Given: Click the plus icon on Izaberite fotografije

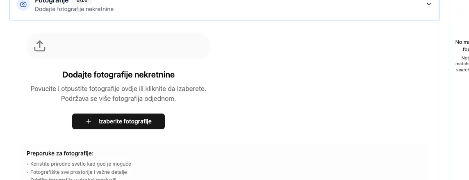Looking at the screenshot, I should [89, 121].
